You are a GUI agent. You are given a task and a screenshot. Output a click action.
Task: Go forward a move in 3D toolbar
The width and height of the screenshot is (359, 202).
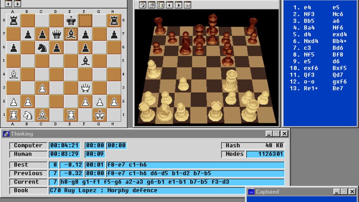pyautogui.click(x=179, y=5)
